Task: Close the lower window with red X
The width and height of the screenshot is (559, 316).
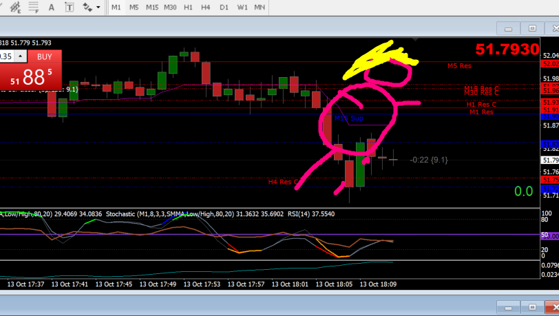Action: pyautogui.click(x=553, y=308)
